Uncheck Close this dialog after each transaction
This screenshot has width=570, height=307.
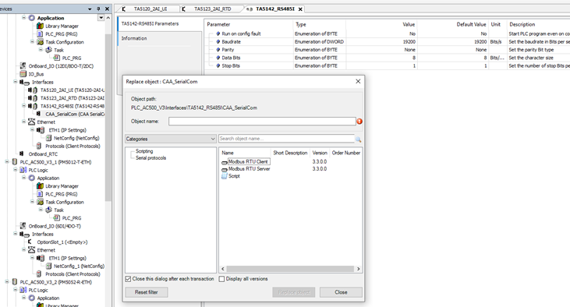[x=128, y=279]
